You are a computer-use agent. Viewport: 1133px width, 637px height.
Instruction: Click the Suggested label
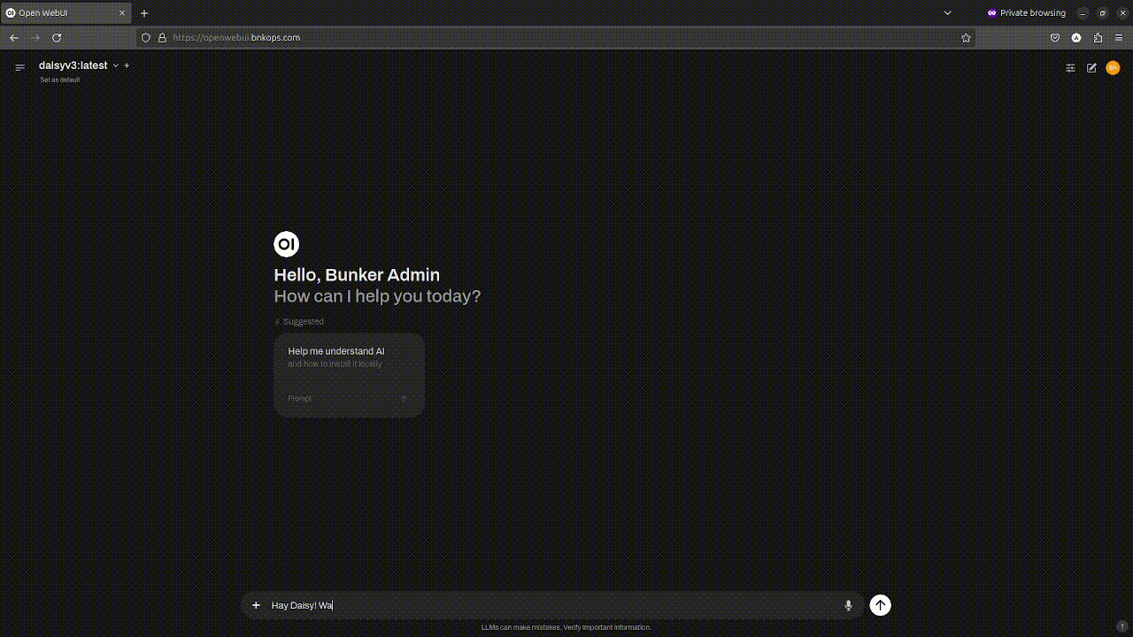pos(299,322)
